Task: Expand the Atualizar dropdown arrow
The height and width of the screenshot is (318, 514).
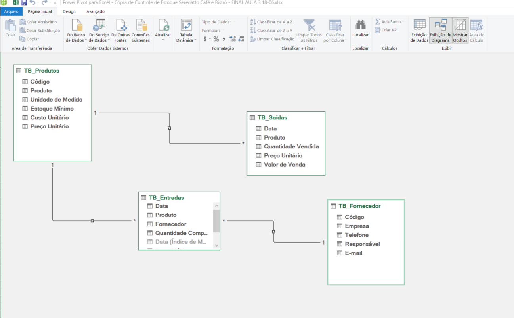Action: [x=163, y=40]
